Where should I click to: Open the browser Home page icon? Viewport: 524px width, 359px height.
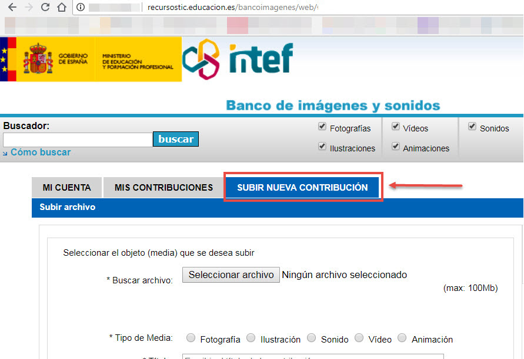click(61, 9)
